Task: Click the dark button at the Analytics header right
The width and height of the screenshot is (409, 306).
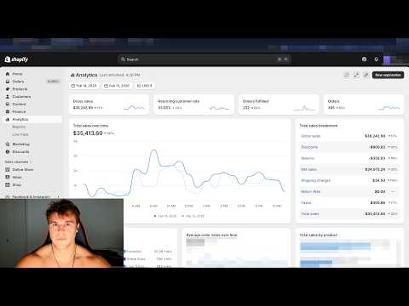Action: click(388, 75)
